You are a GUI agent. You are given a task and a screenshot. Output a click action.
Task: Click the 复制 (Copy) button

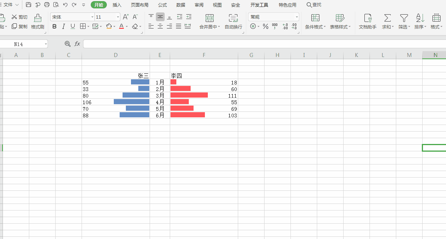19,26
